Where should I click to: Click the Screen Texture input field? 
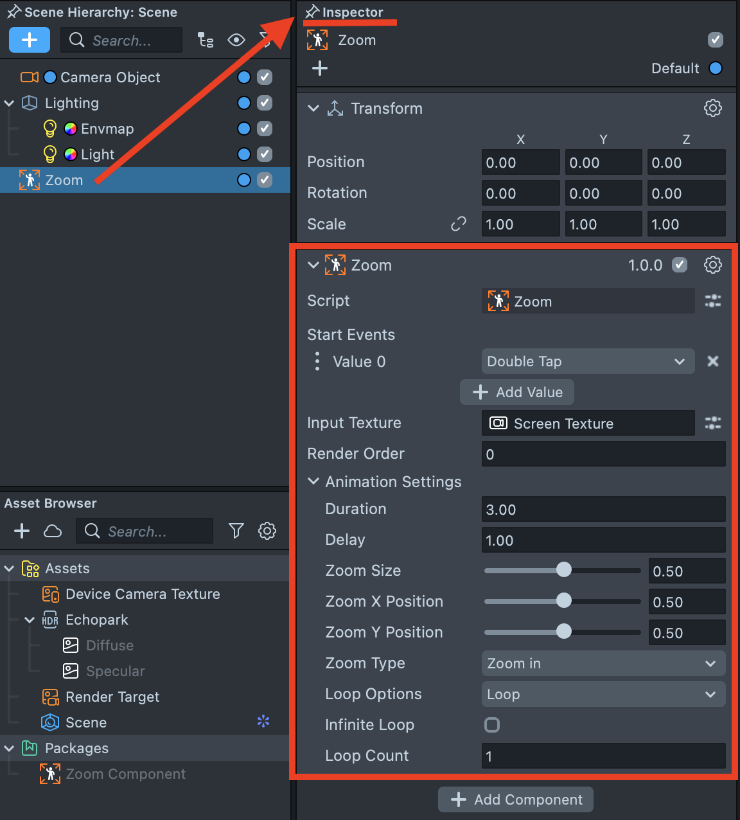coord(588,423)
